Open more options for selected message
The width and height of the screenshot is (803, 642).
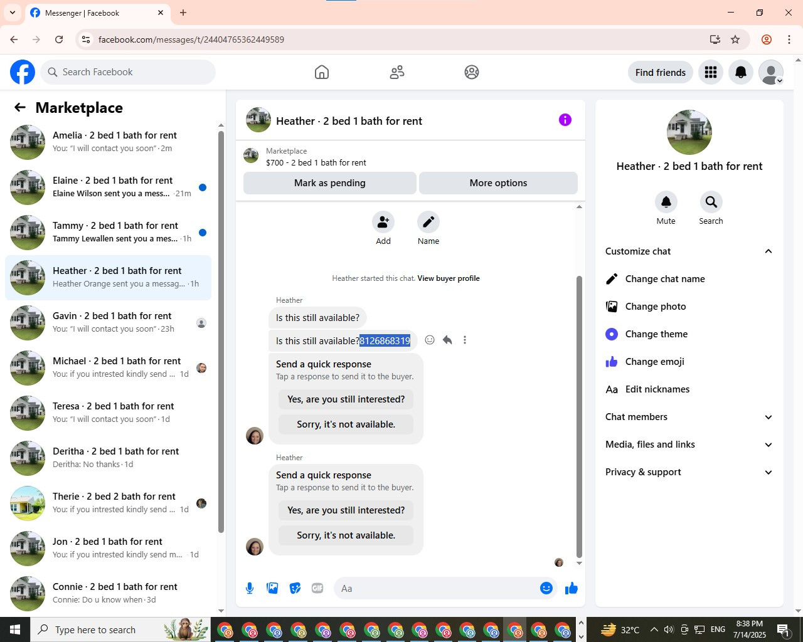(465, 340)
